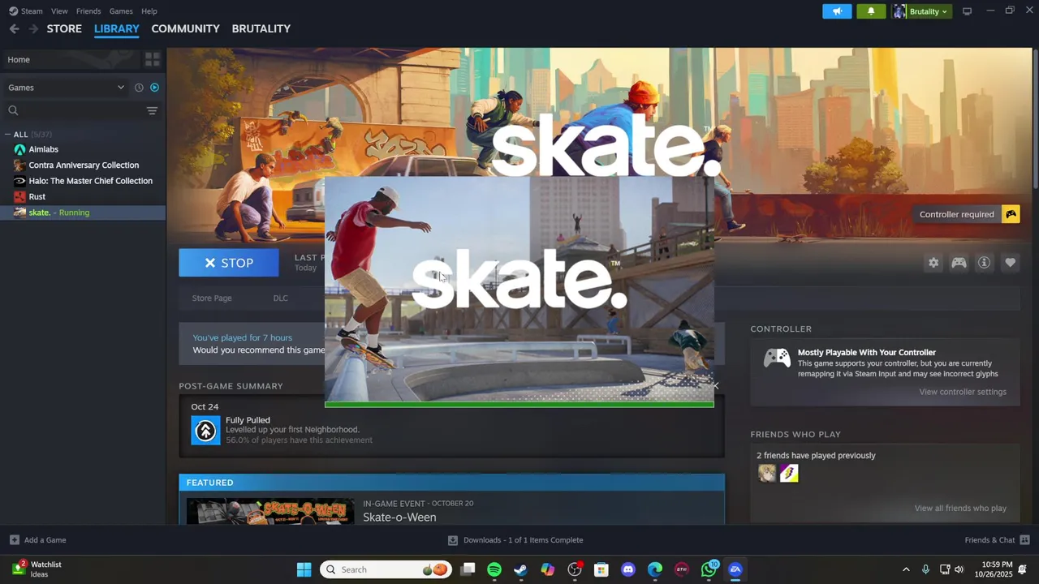The width and height of the screenshot is (1039, 584).
Task: Go back with the left arrow
Action: (x=14, y=28)
